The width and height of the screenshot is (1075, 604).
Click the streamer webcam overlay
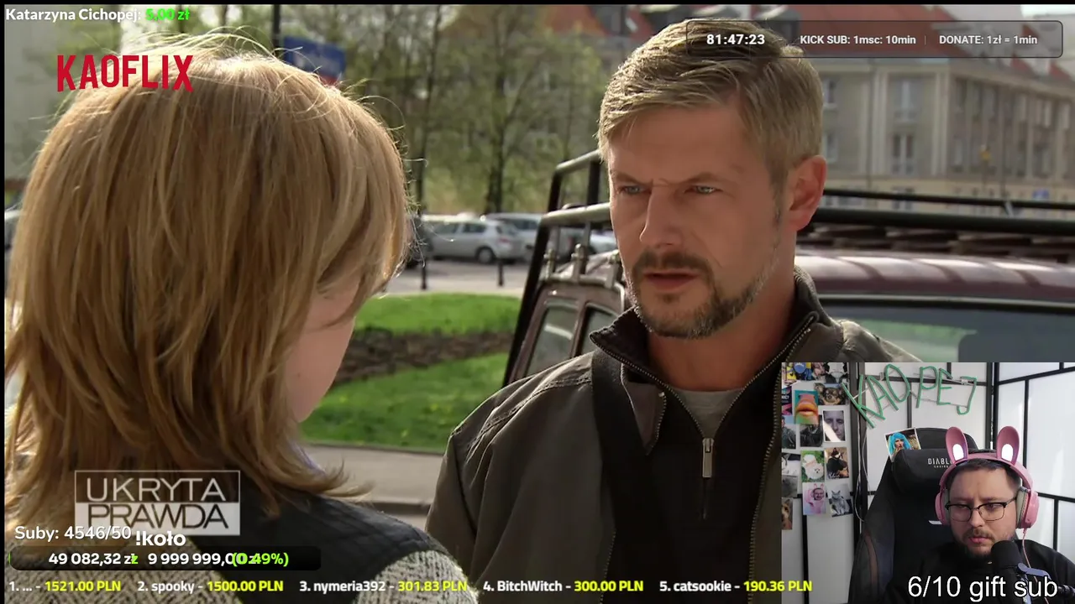tap(928, 483)
